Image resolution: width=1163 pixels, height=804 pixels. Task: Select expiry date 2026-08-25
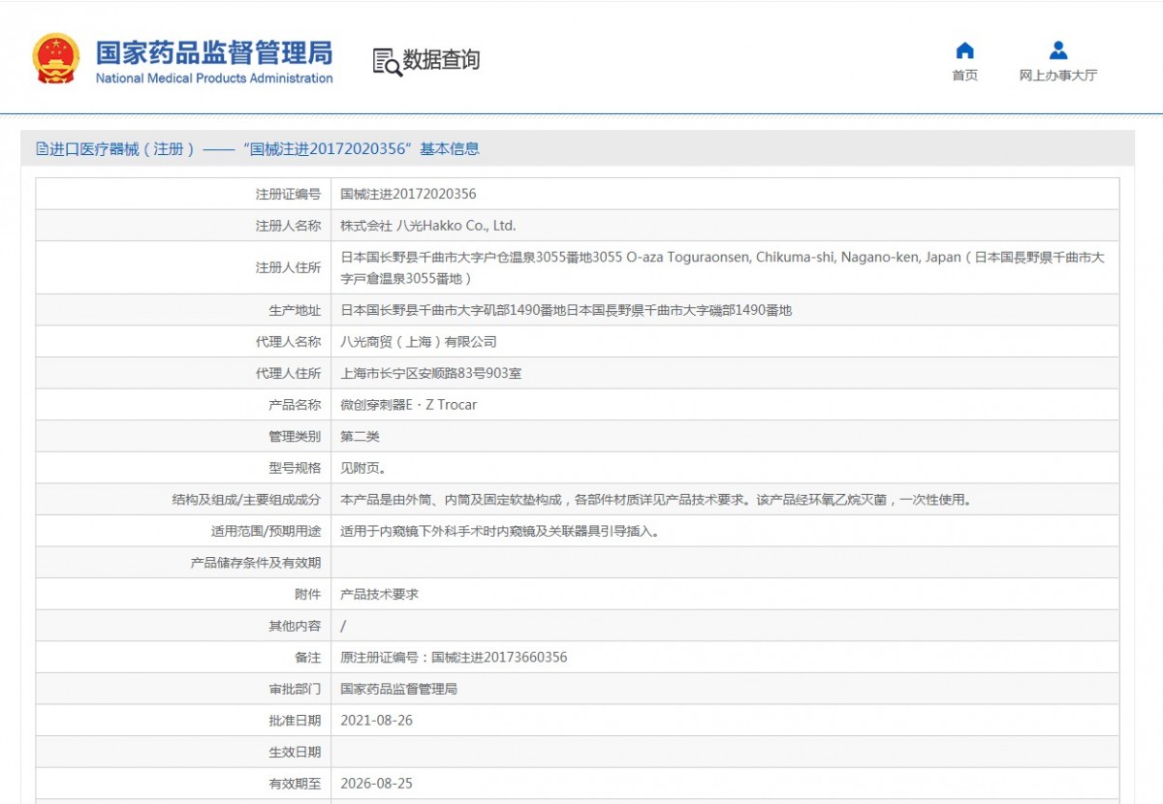click(377, 783)
